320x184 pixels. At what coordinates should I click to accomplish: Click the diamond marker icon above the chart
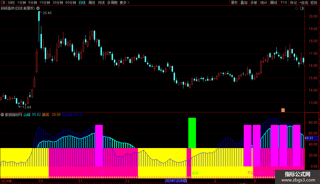coord(297,8)
